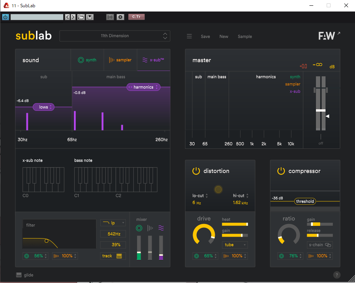Click the mixer synth circle icon
This screenshot has height=283, width=355.
tap(139, 228)
